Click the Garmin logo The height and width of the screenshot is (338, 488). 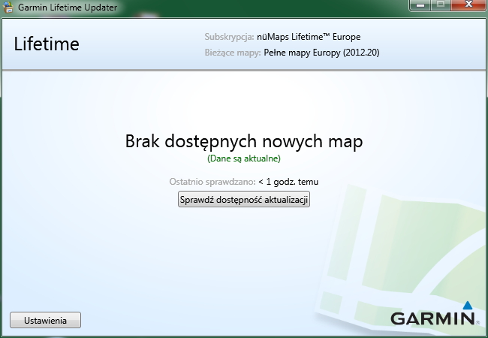pyautogui.click(x=435, y=313)
